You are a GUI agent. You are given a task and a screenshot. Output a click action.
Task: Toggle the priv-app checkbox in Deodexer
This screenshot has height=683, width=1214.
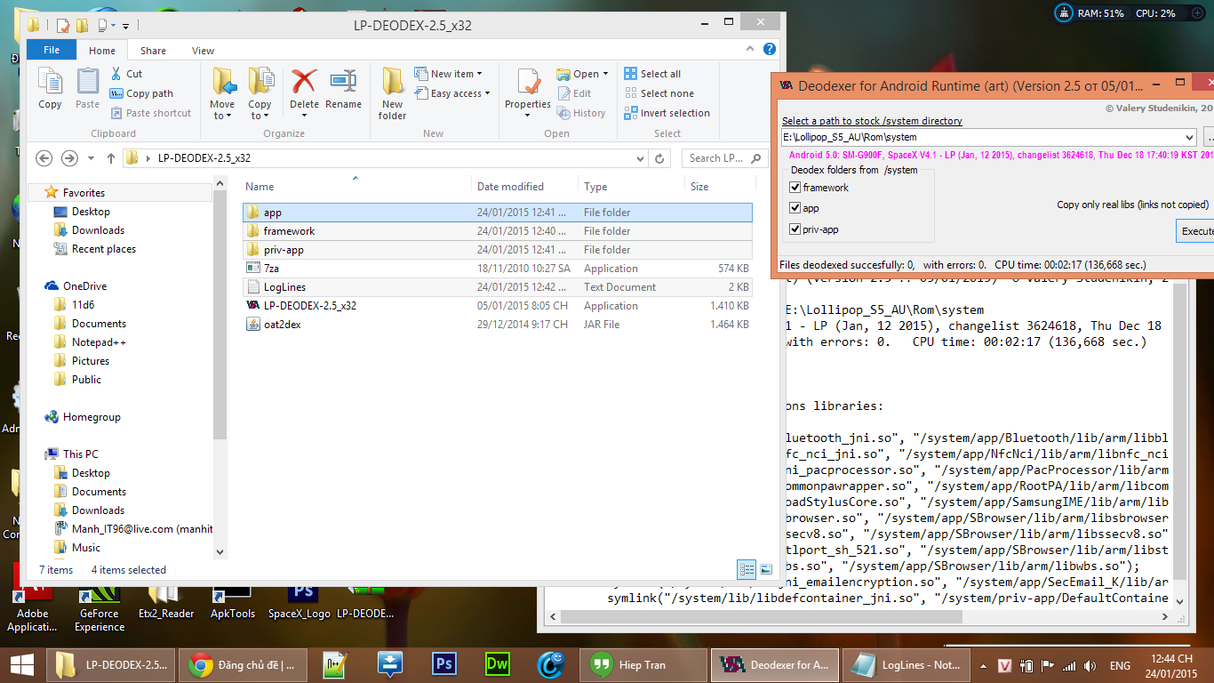pos(795,229)
